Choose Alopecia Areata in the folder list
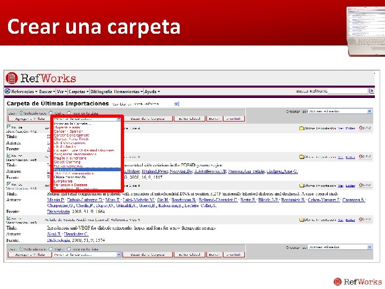 [67, 127]
